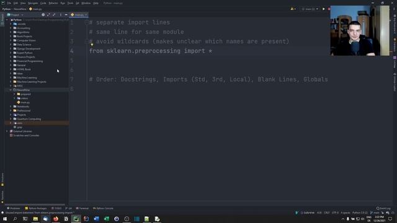Collapse the NeuralNine folder

click(x=11, y=90)
